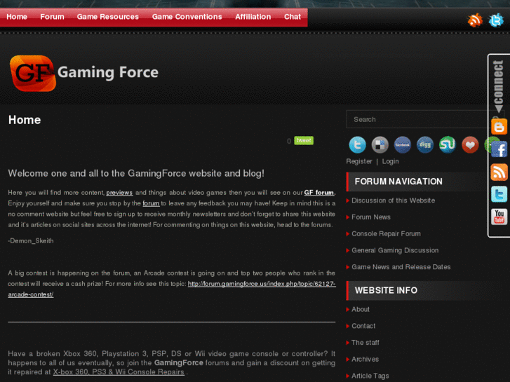The width and height of the screenshot is (510, 382).
Task: Click the round red heart icon
Action: (x=470, y=144)
